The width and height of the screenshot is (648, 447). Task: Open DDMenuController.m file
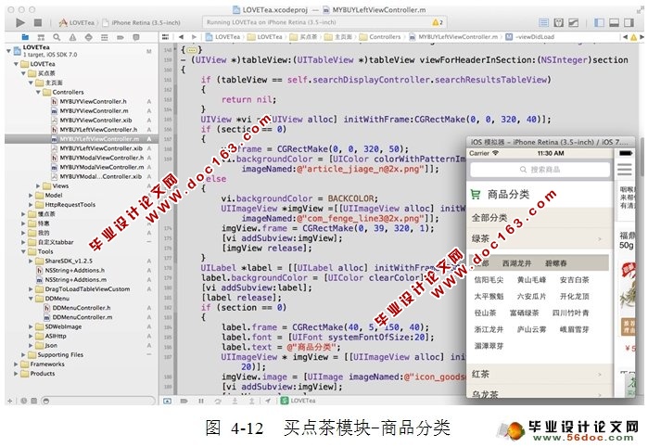click(x=78, y=317)
